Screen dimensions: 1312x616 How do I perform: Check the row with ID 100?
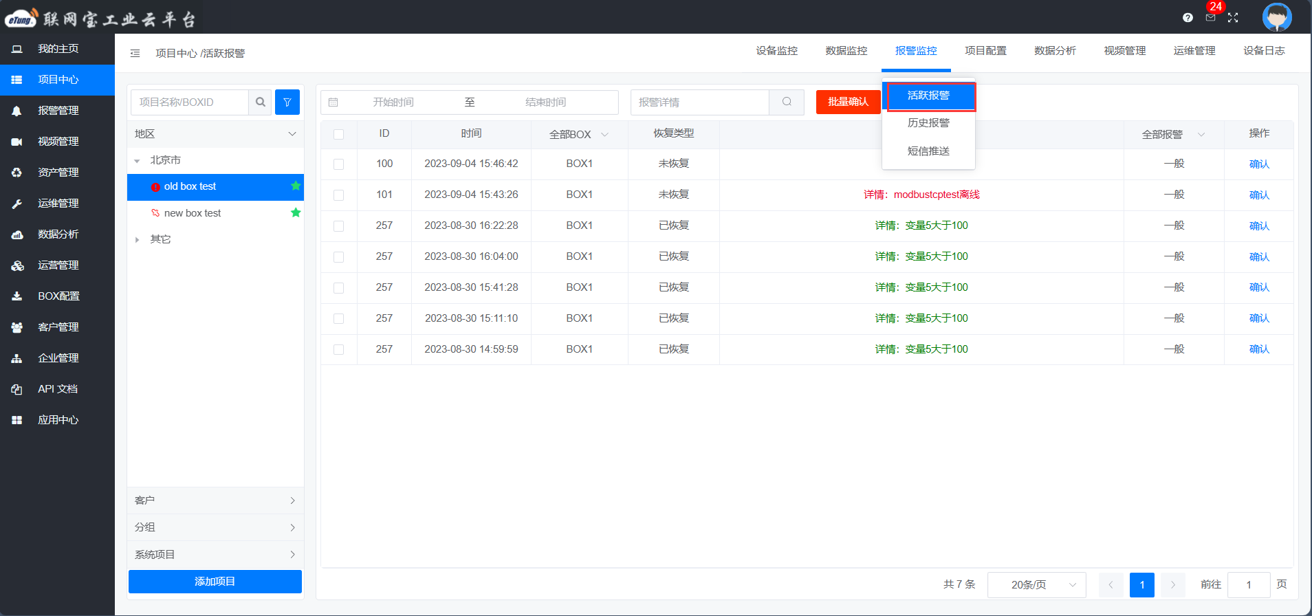338,164
